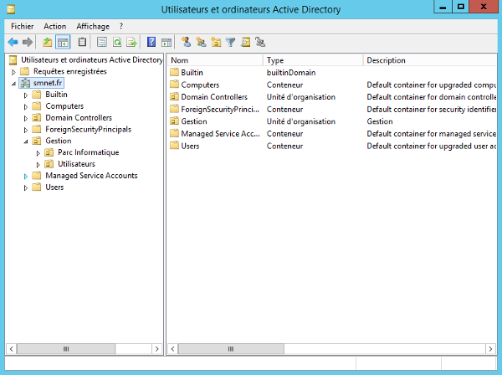Click the tree pane horizontal scrollbar thumb
Image resolution: width=502 pixels, height=375 pixels.
pos(66,349)
